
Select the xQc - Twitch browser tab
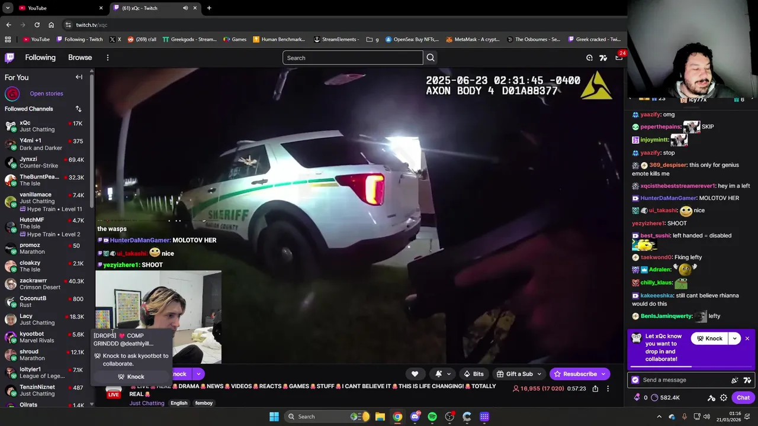coord(155,8)
